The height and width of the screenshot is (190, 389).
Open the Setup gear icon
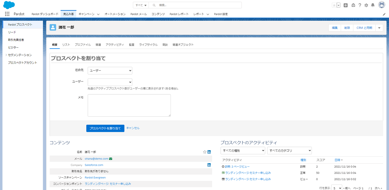(366, 5)
